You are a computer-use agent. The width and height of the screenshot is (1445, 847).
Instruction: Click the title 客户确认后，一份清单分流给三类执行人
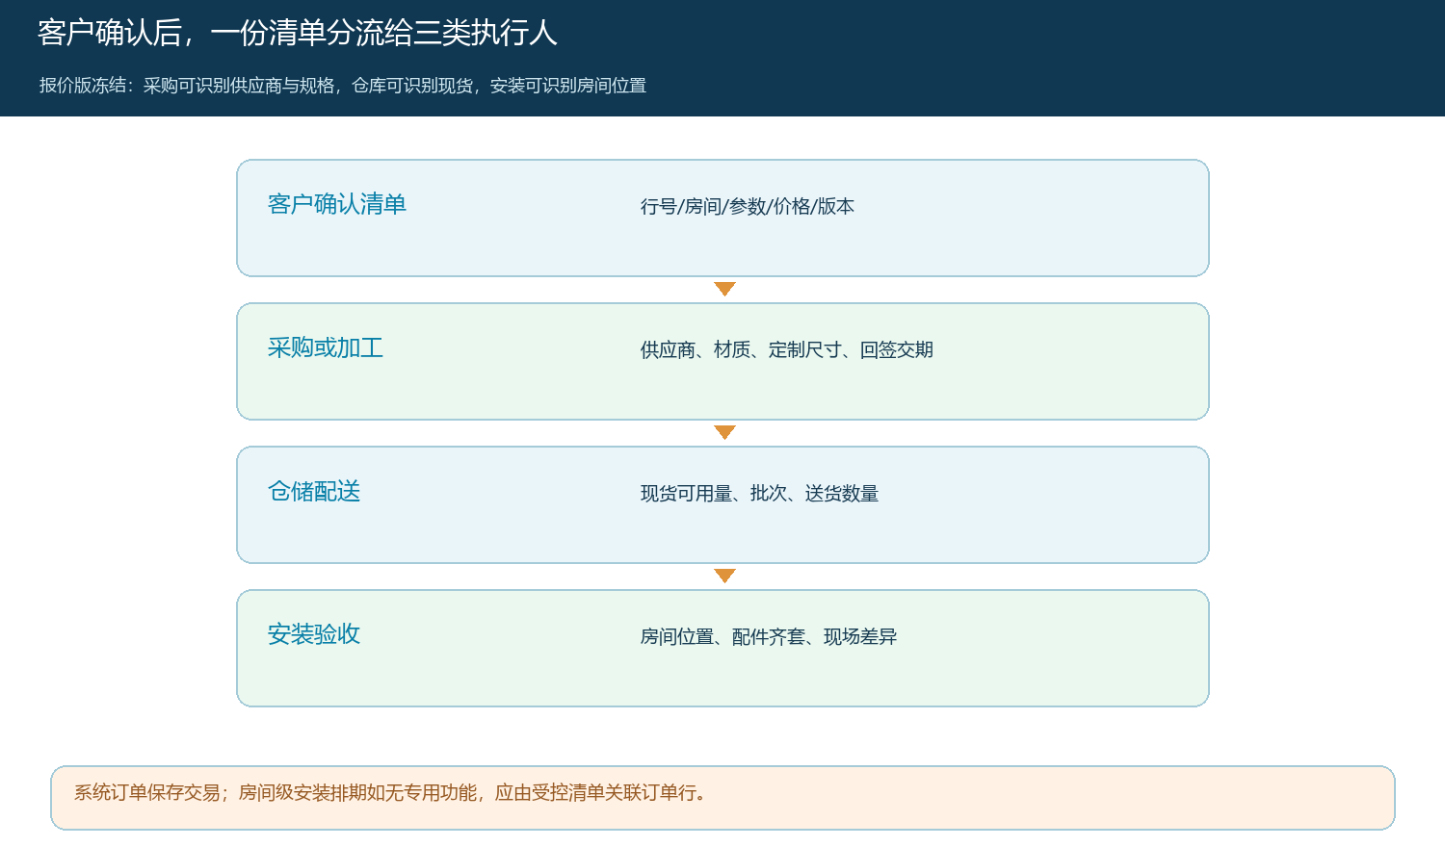[298, 34]
